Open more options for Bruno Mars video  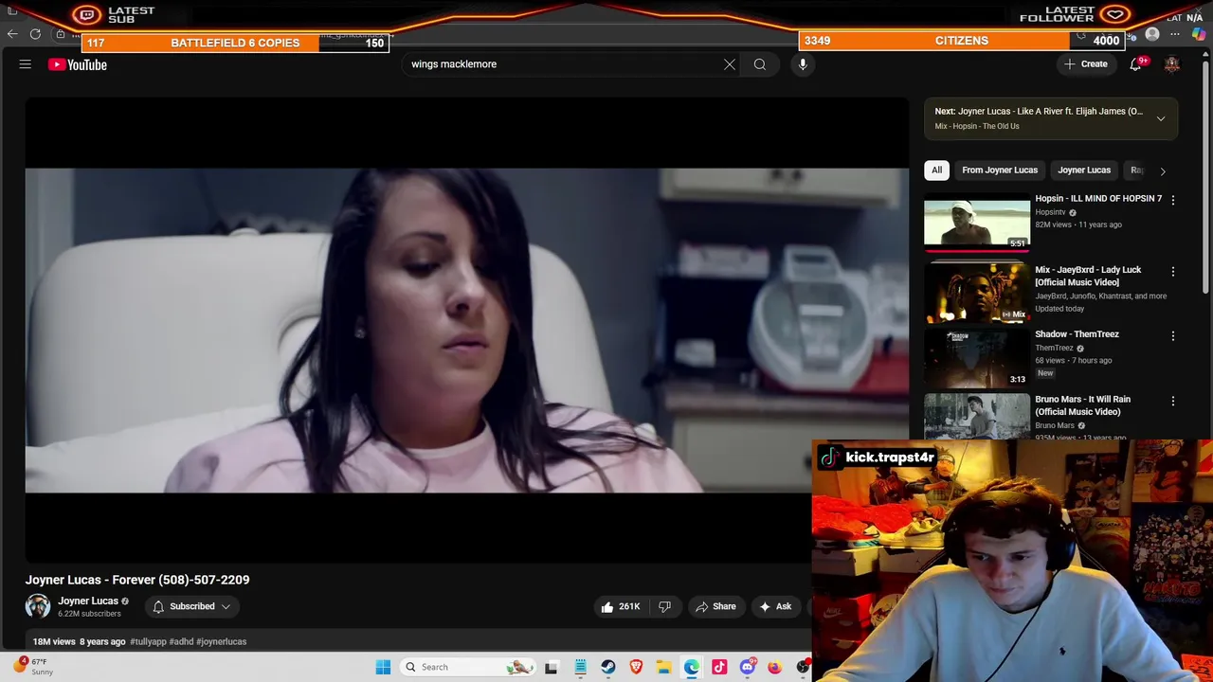point(1173,402)
